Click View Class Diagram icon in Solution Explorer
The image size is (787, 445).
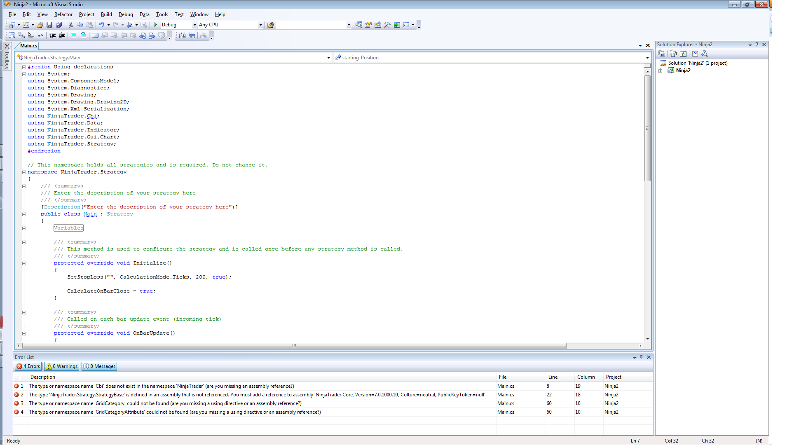click(705, 54)
